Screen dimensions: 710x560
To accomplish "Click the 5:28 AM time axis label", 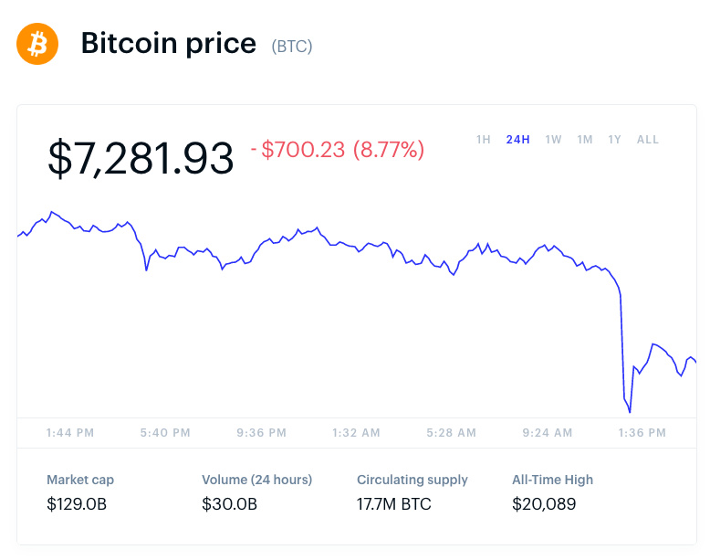I will [452, 432].
